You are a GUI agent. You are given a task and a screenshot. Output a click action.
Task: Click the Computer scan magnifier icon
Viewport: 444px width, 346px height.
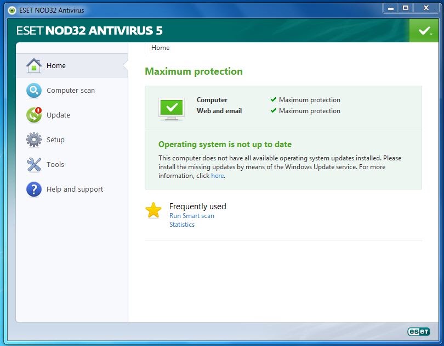click(x=34, y=91)
